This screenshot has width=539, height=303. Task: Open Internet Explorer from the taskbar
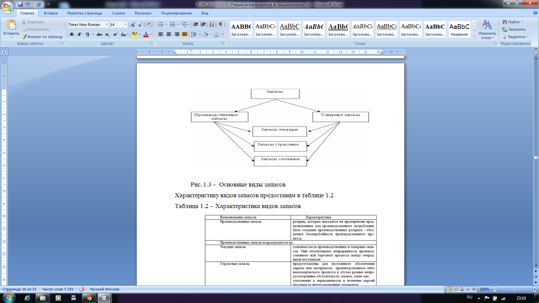(x=27, y=298)
